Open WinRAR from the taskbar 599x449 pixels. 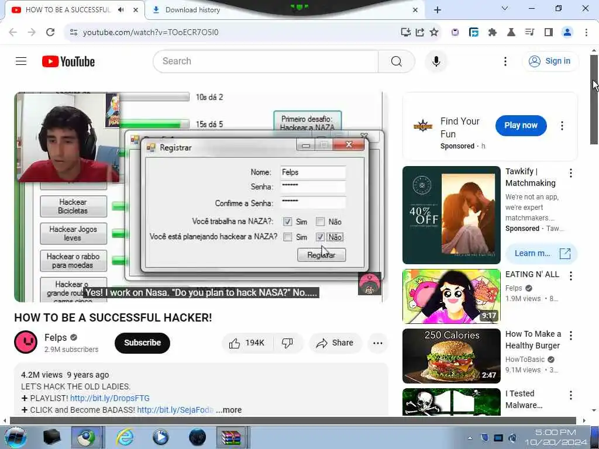231,437
